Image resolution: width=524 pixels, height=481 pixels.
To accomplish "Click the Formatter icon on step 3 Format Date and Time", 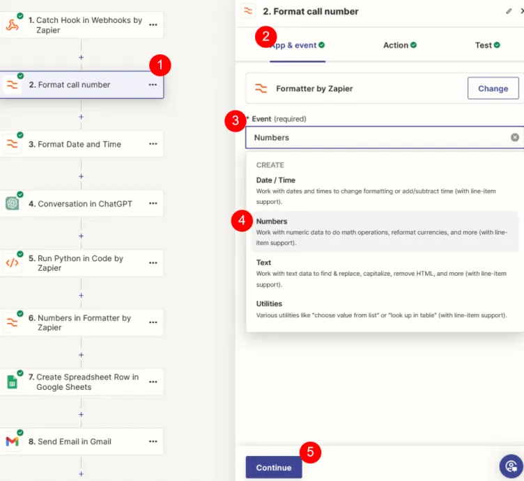I will [13, 144].
